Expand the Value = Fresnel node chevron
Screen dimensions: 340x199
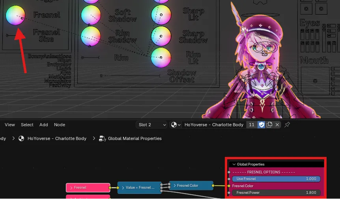(x=123, y=188)
